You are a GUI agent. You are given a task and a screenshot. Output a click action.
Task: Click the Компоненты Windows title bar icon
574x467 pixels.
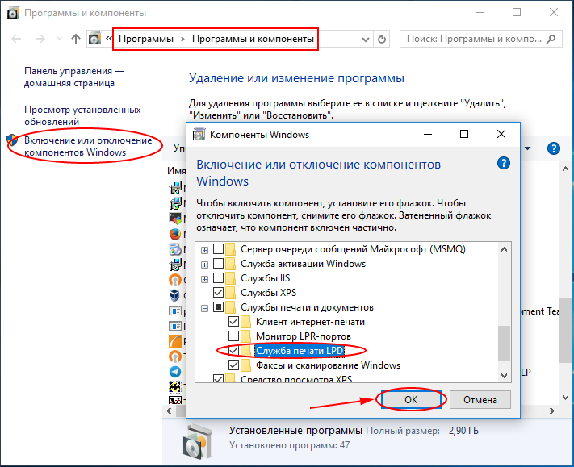click(x=199, y=135)
